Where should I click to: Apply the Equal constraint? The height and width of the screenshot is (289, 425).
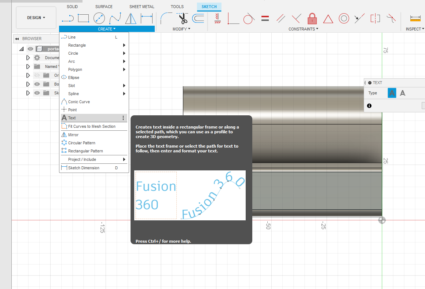[x=265, y=18]
